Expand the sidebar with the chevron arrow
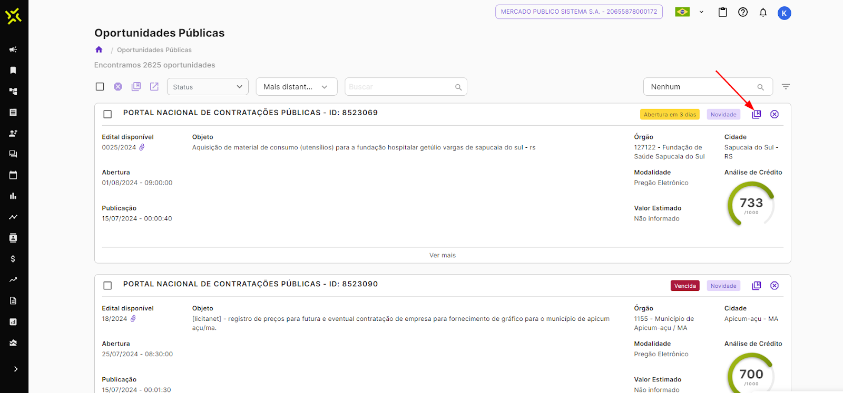 15,369
